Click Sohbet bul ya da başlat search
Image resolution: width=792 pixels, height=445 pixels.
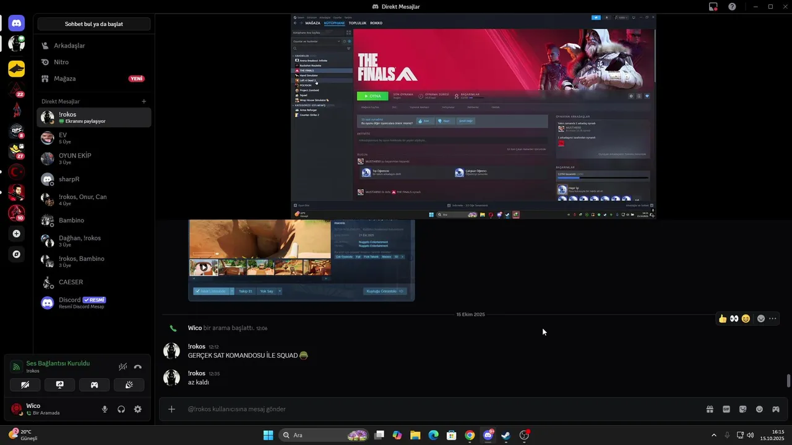click(x=94, y=24)
